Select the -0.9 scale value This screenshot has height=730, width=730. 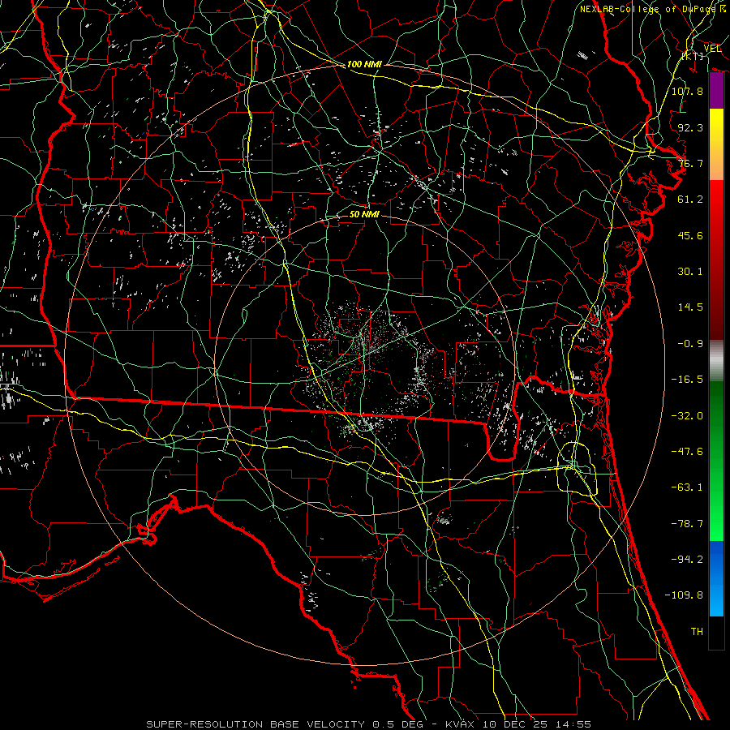(690, 344)
